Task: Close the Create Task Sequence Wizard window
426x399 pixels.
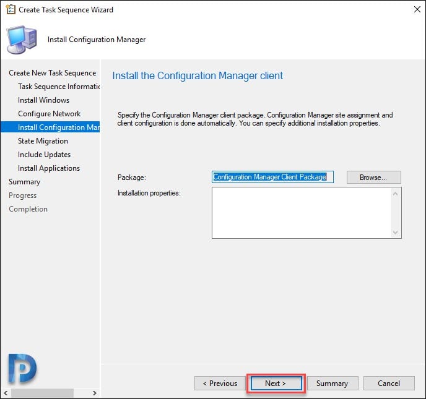Action: [x=417, y=9]
